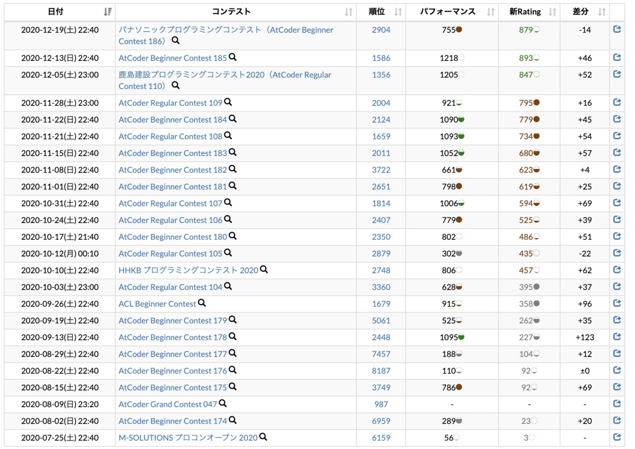
Task: Sort by コンテスト column header
Action: tap(235, 12)
